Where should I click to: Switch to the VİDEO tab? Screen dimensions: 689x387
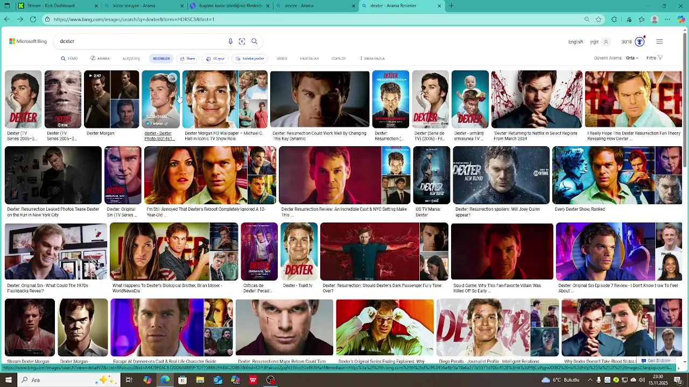pos(282,59)
